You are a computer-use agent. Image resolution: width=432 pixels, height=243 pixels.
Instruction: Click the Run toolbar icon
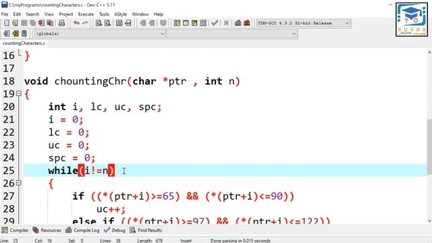click(186, 23)
